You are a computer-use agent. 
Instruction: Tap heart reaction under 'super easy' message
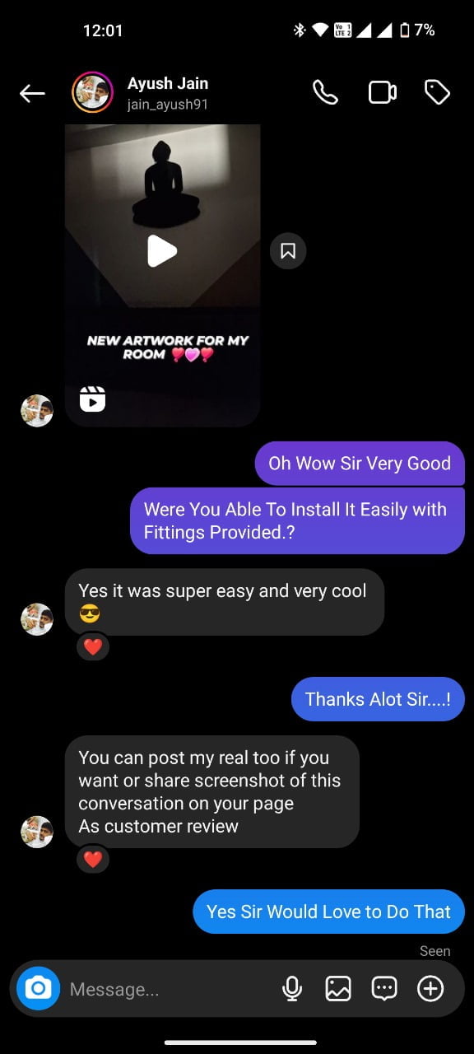(x=93, y=647)
